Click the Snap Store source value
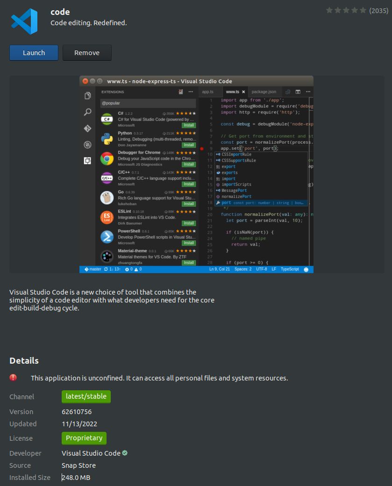This screenshot has width=392, height=486. [x=78, y=465]
